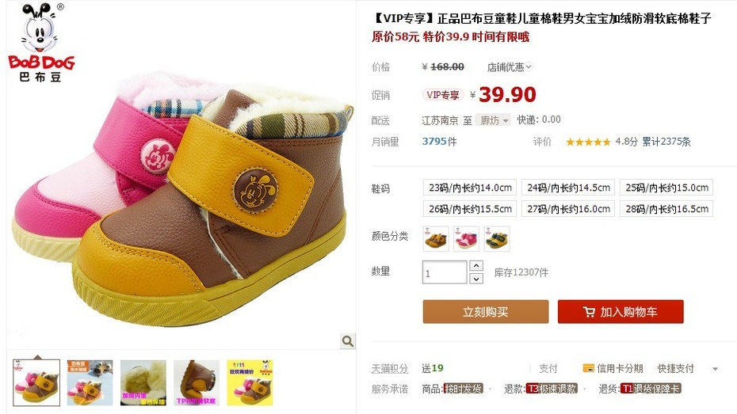The image size is (737, 414).
Task: Click the T1退货保障卡 badge
Action: click(x=651, y=389)
